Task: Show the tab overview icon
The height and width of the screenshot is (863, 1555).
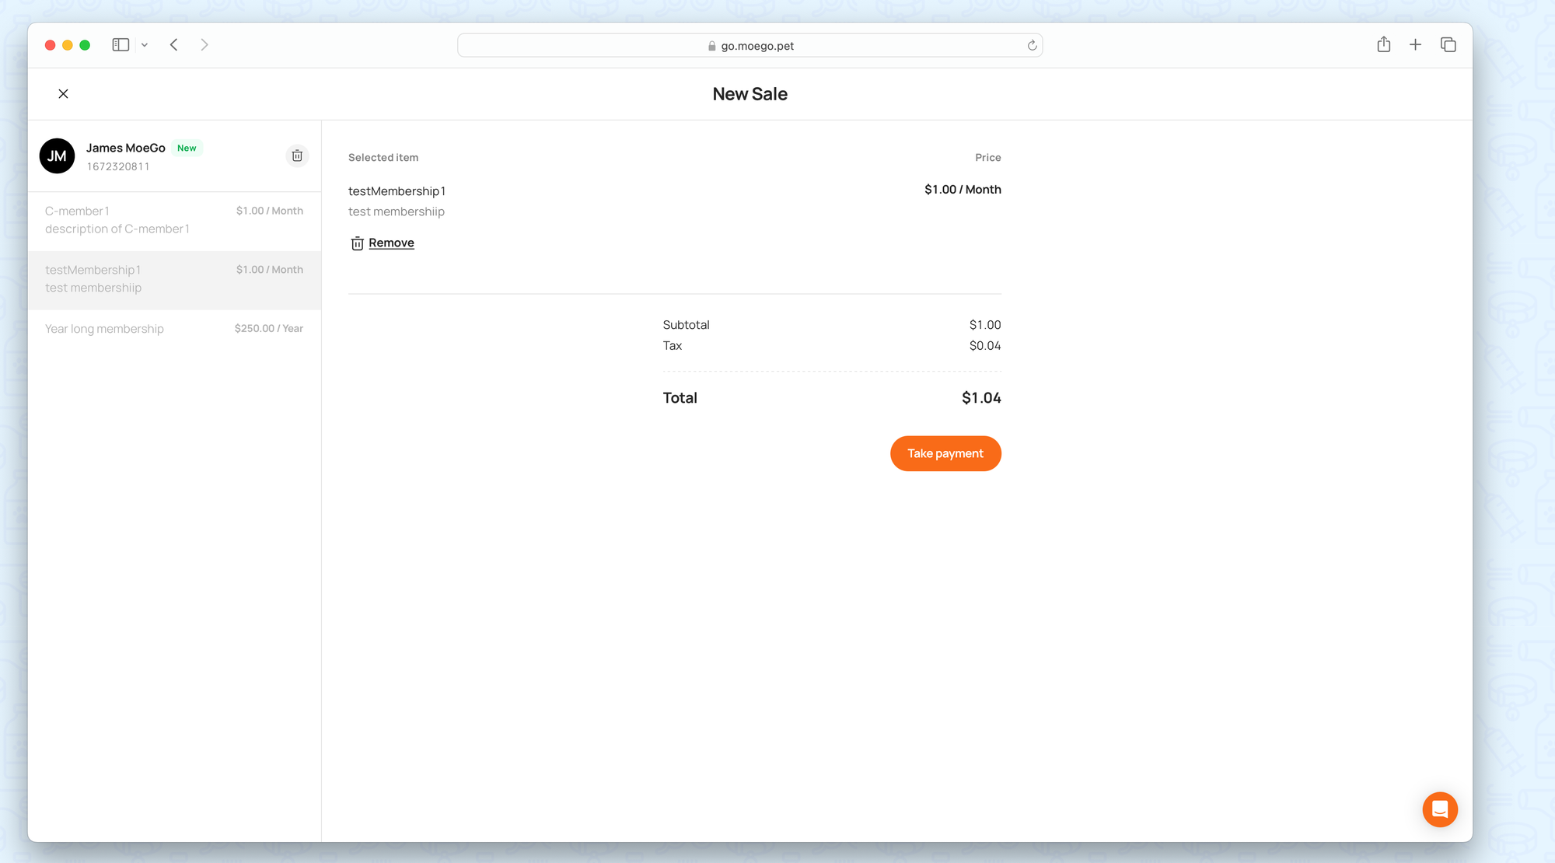Action: (x=1448, y=45)
